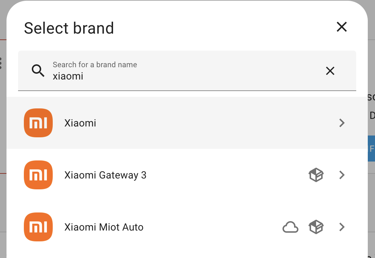The height and width of the screenshot is (258, 375).
Task: Clear the xiaomi search text with the X icon
Action: click(x=330, y=71)
